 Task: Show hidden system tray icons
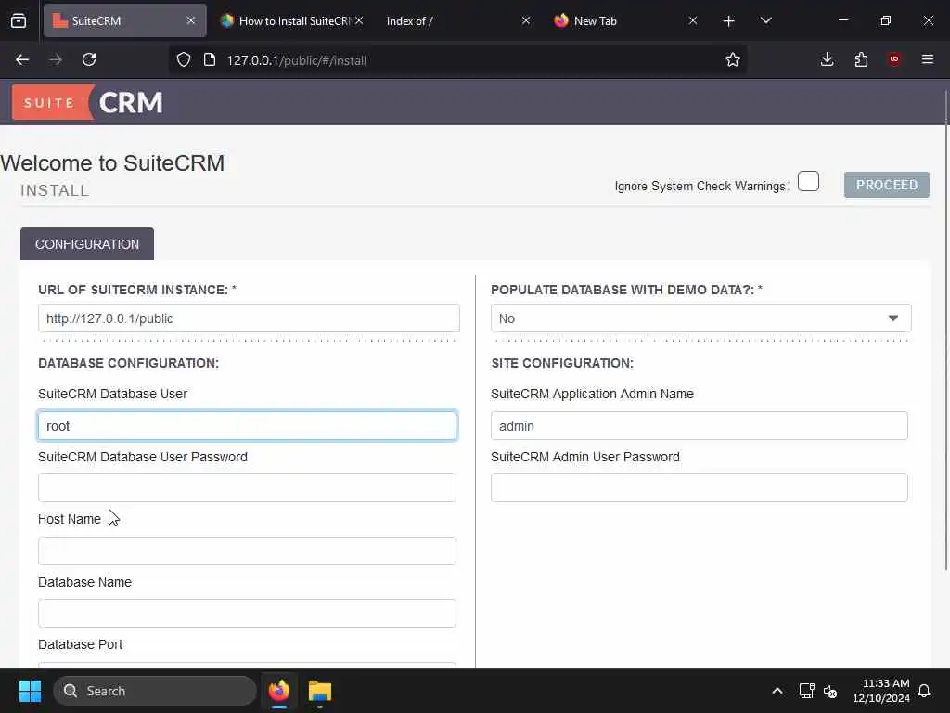(x=777, y=691)
